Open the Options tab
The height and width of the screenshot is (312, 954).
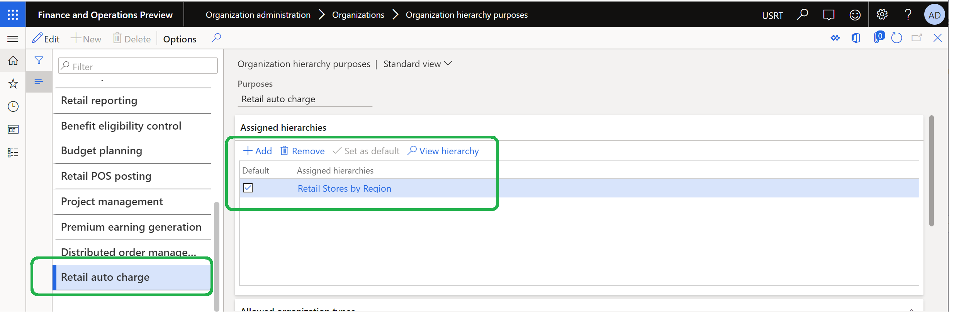pyautogui.click(x=180, y=39)
